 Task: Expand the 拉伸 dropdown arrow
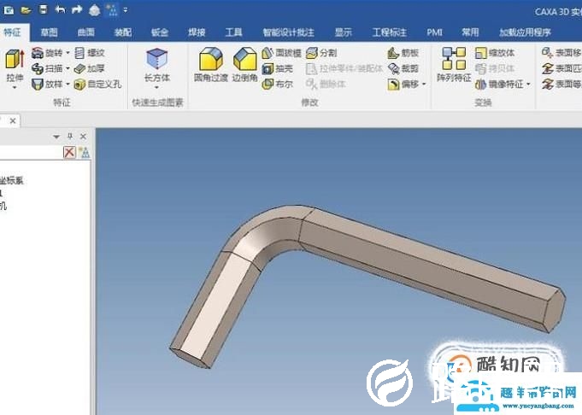pyautogui.click(x=15, y=87)
